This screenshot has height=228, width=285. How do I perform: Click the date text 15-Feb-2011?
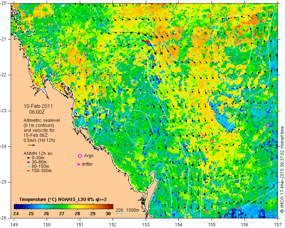coord(38,106)
